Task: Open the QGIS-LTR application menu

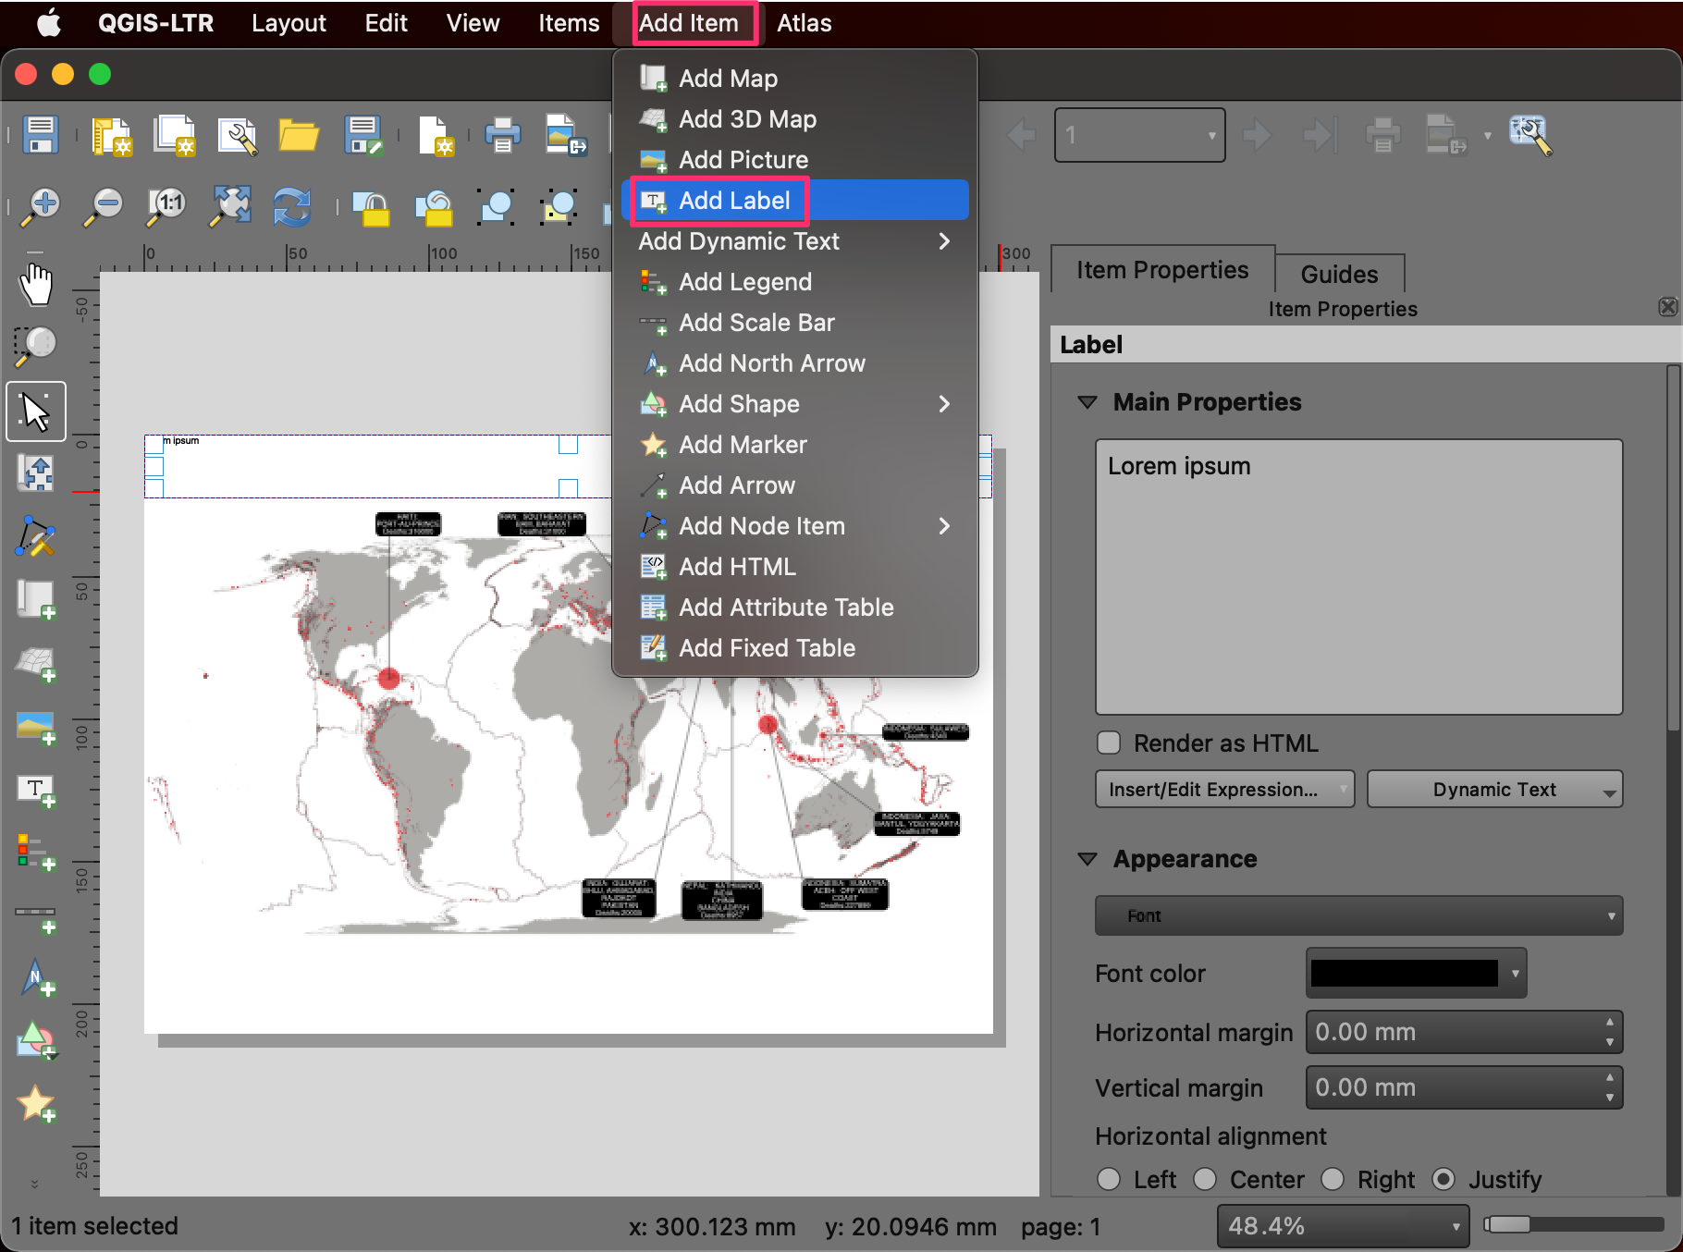Action: coord(155,23)
